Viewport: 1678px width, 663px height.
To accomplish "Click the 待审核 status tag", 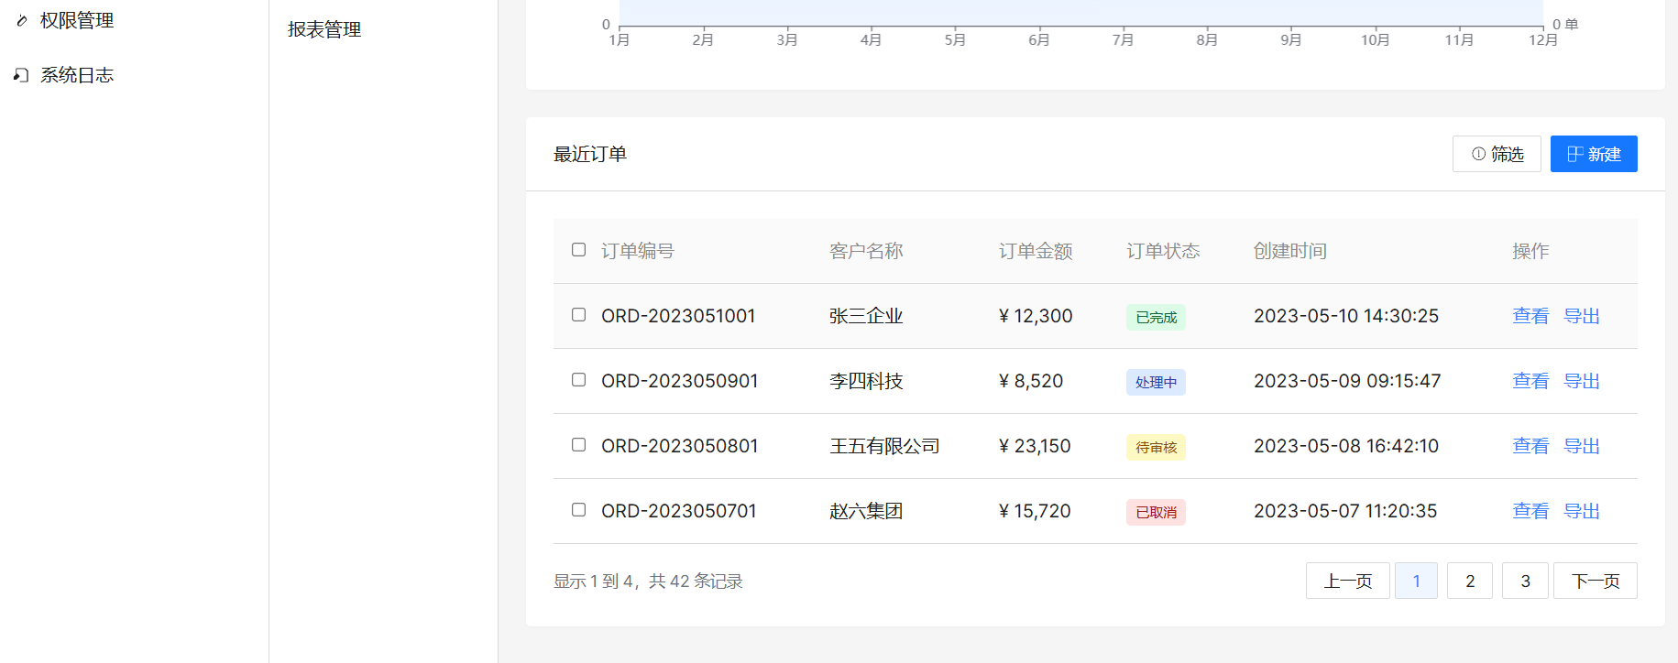I will pyautogui.click(x=1156, y=447).
